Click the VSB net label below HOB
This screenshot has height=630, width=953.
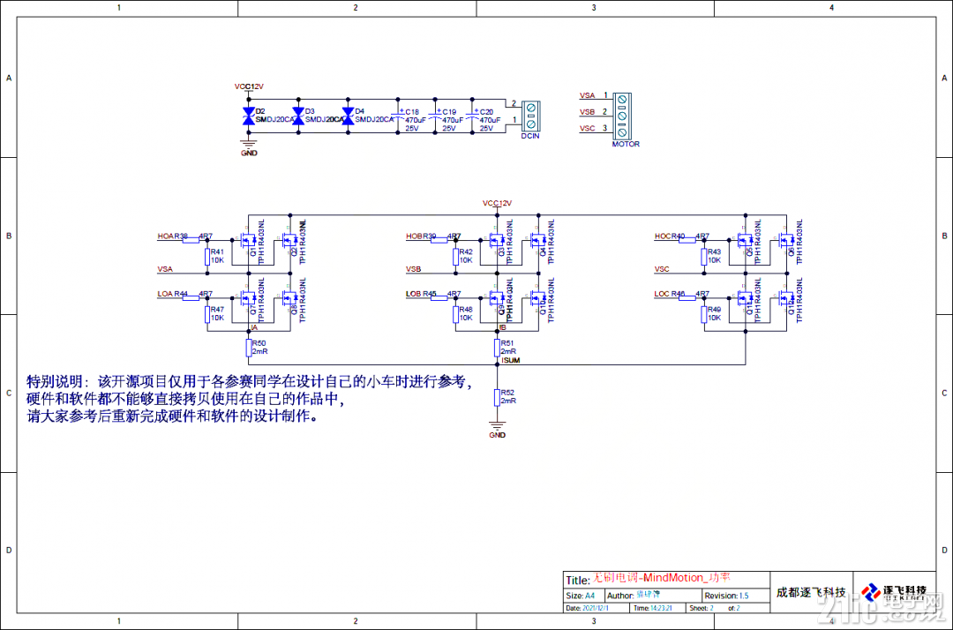[x=414, y=269]
